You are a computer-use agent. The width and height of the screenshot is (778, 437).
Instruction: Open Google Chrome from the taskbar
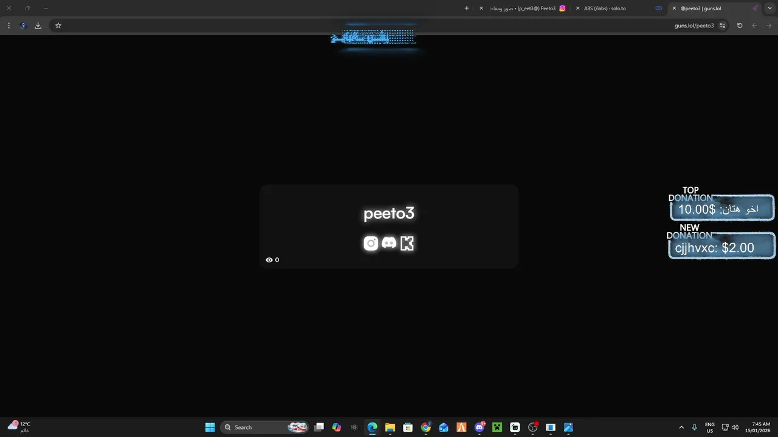coord(425,427)
